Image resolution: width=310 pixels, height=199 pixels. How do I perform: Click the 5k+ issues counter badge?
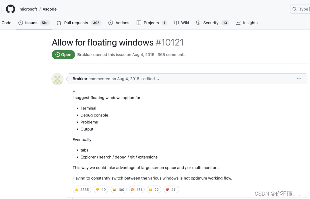[45, 23]
